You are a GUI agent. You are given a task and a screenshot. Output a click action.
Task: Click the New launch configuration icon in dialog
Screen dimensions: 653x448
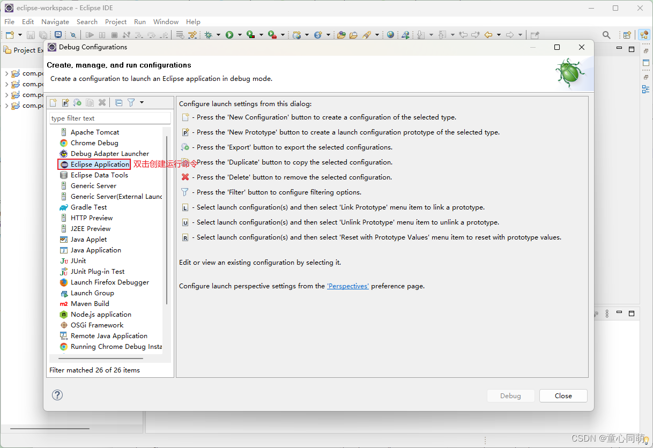(x=53, y=102)
